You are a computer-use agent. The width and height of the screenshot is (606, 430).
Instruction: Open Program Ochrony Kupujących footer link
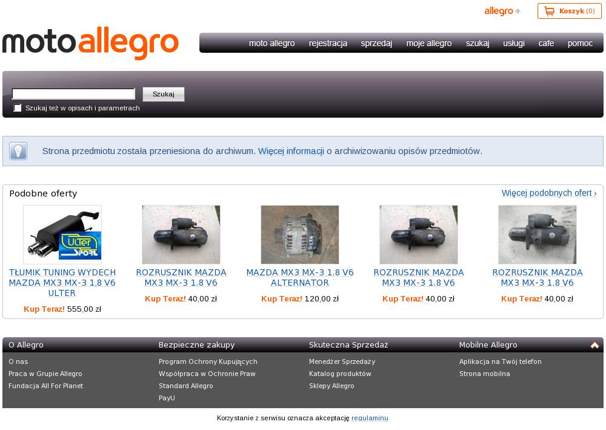click(208, 361)
